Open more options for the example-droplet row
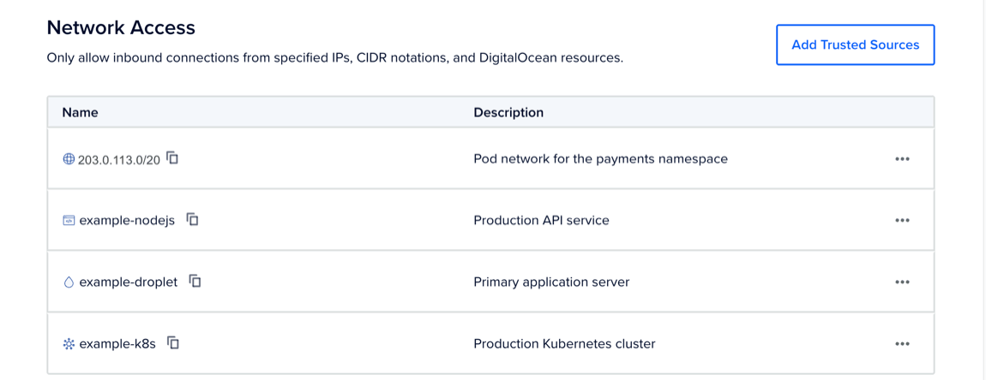The image size is (986, 380). (x=902, y=282)
